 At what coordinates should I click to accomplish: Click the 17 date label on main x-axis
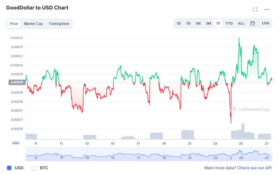tap(138, 143)
